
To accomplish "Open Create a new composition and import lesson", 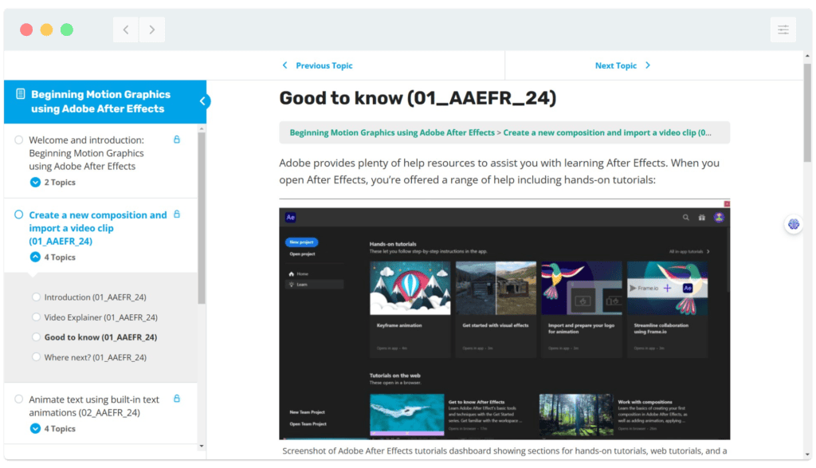I will (x=98, y=228).
